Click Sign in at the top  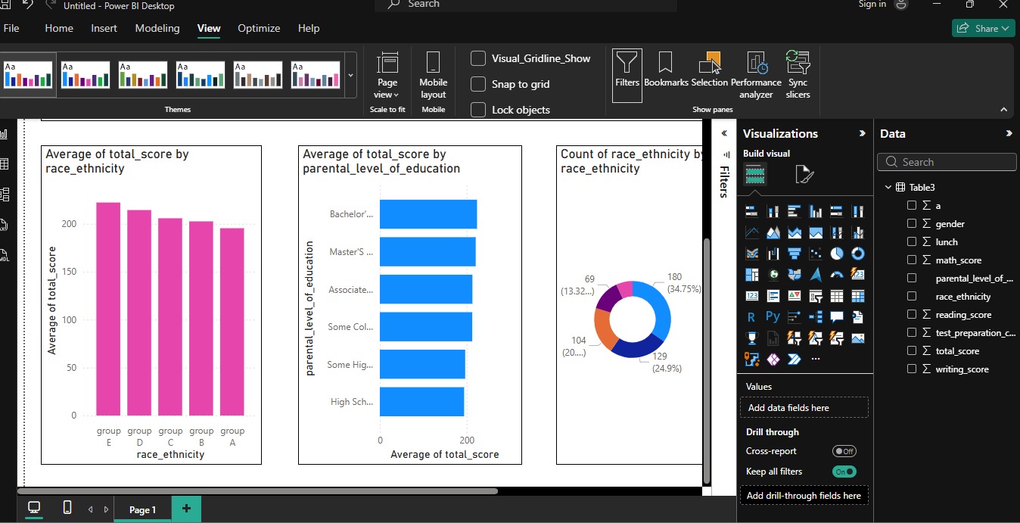pyautogui.click(x=872, y=5)
